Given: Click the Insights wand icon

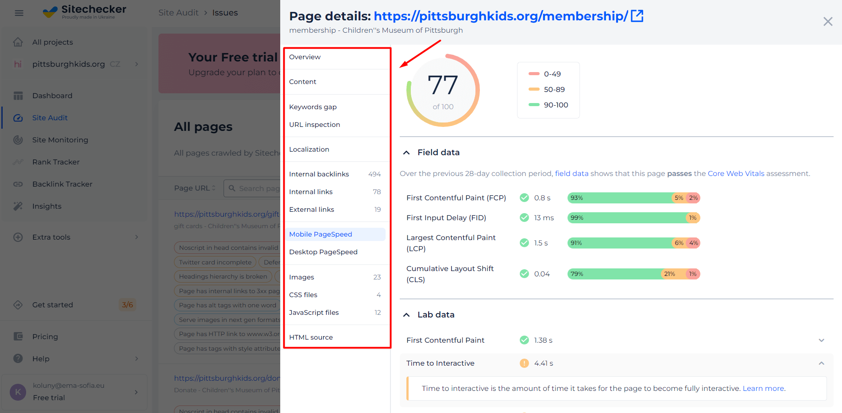Looking at the screenshot, I should pyautogui.click(x=18, y=206).
